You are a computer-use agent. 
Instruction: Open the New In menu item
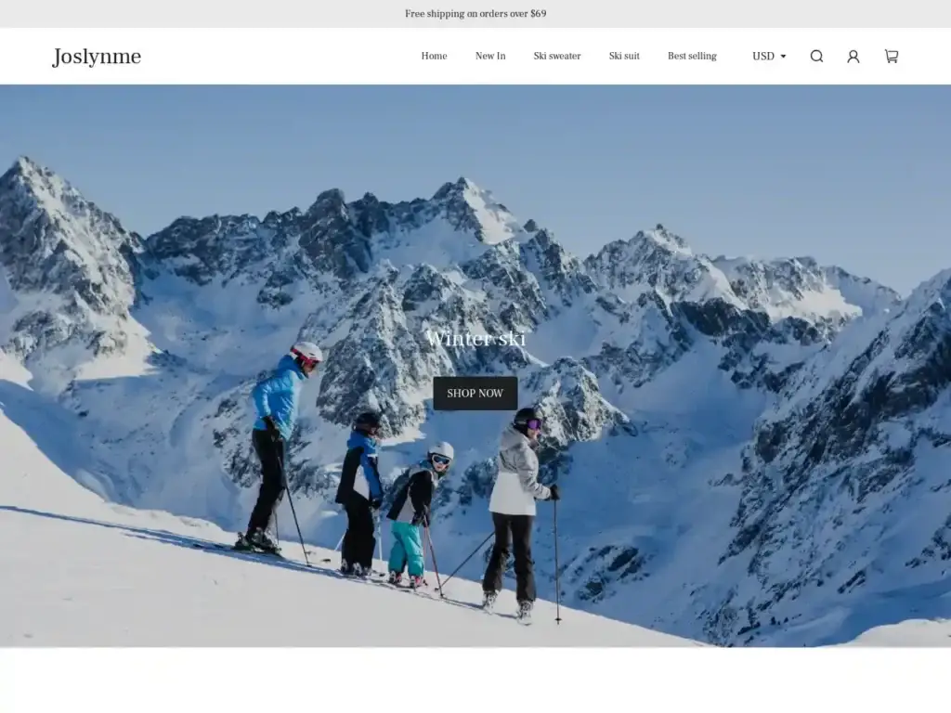tap(490, 57)
